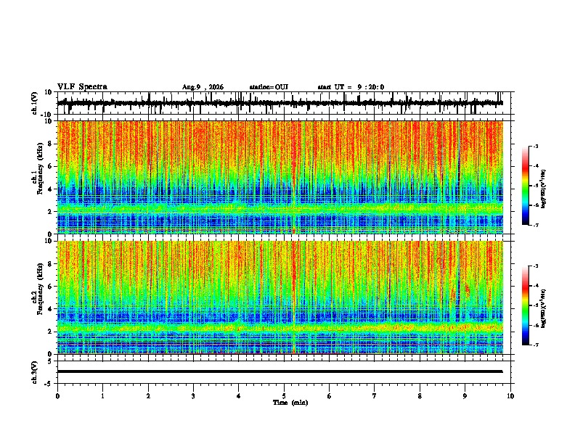Click time axis tick label "9"
The width and height of the screenshot is (575, 444).
pos(465,396)
